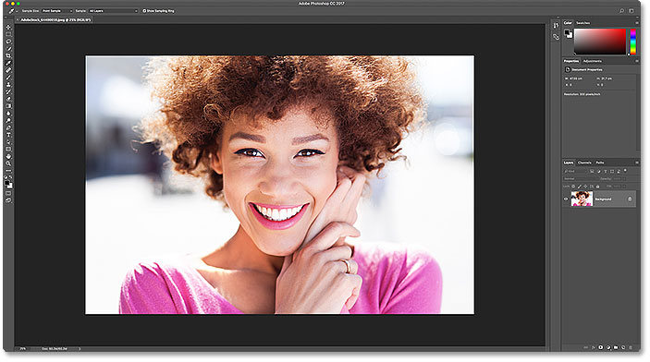This screenshot has height=362, width=650.
Task: Switch to the Color tab
Action: [568, 23]
